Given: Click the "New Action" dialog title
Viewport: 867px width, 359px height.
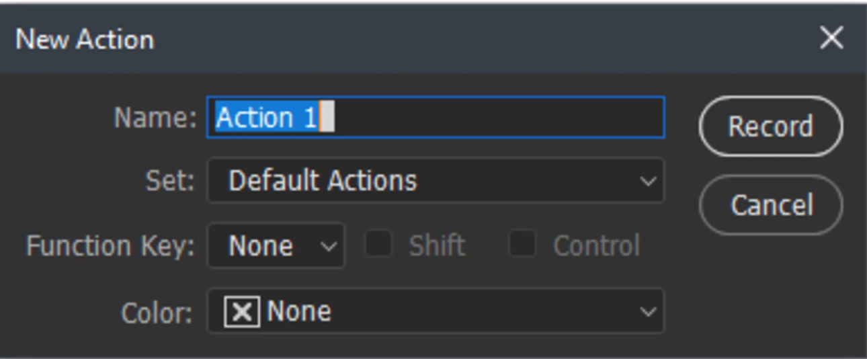Looking at the screenshot, I should 85,39.
